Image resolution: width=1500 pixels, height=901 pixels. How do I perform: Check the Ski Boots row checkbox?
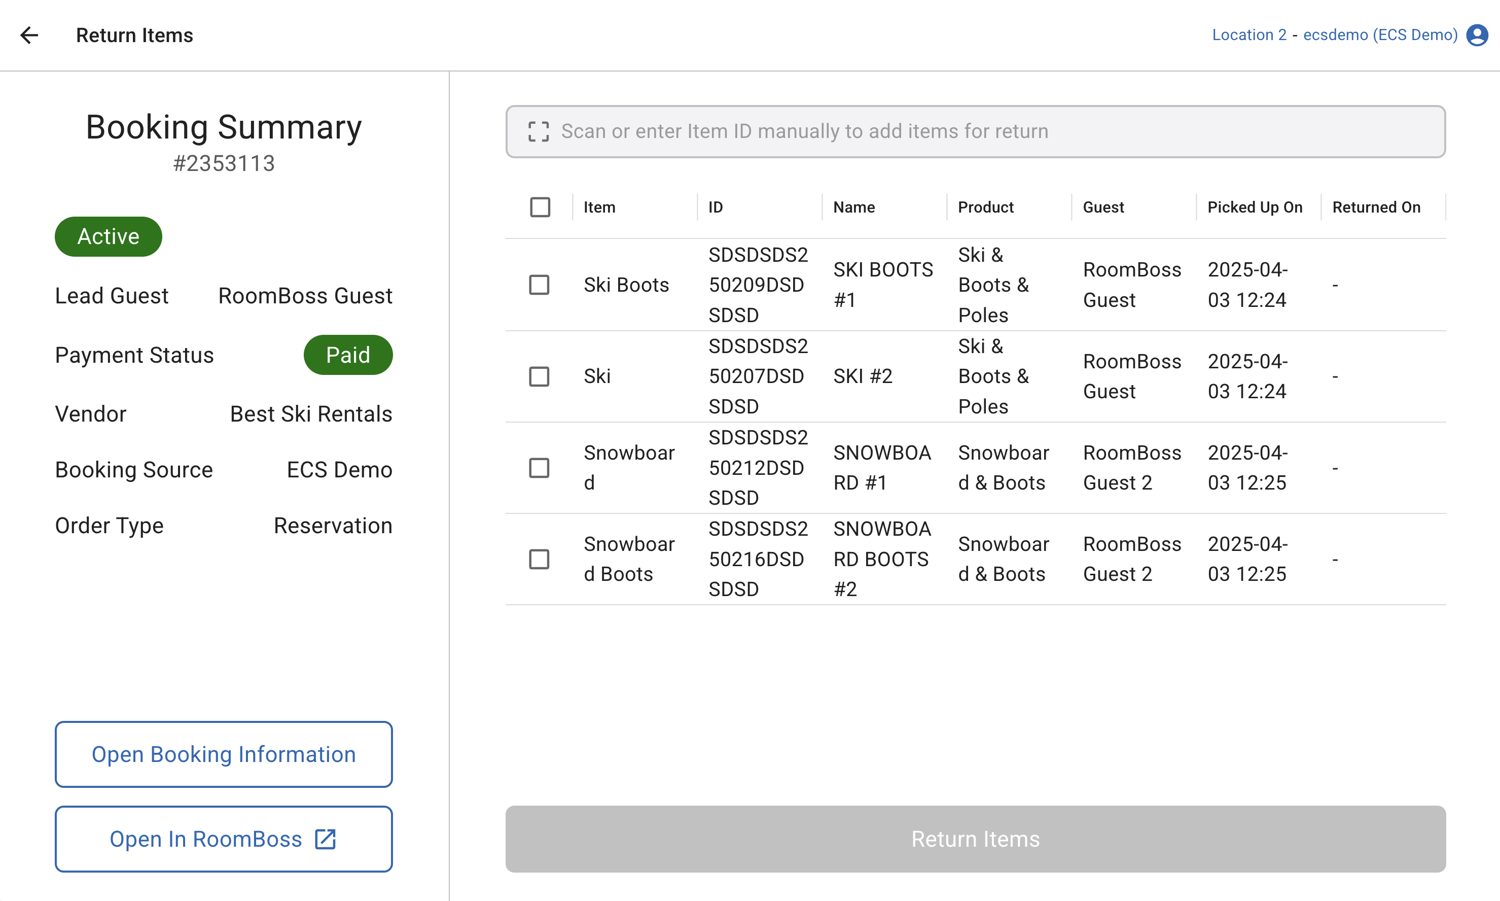pos(539,285)
